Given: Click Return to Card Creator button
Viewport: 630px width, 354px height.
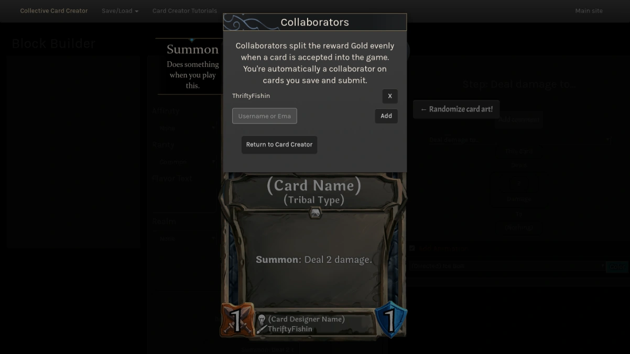Looking at the screenshot, I should (279, 145).
